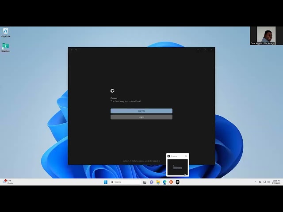Screen dimensions: 283x212
Task: Minimize the Cursor window
Action: pyautogui.click(x=198, y=49)
